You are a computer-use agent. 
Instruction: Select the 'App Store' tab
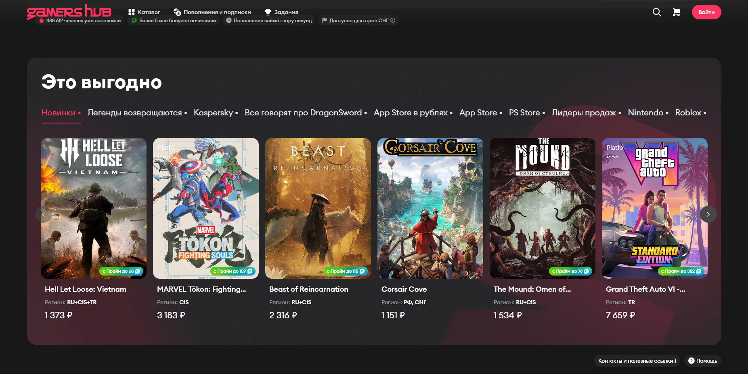tap(480, 113)
